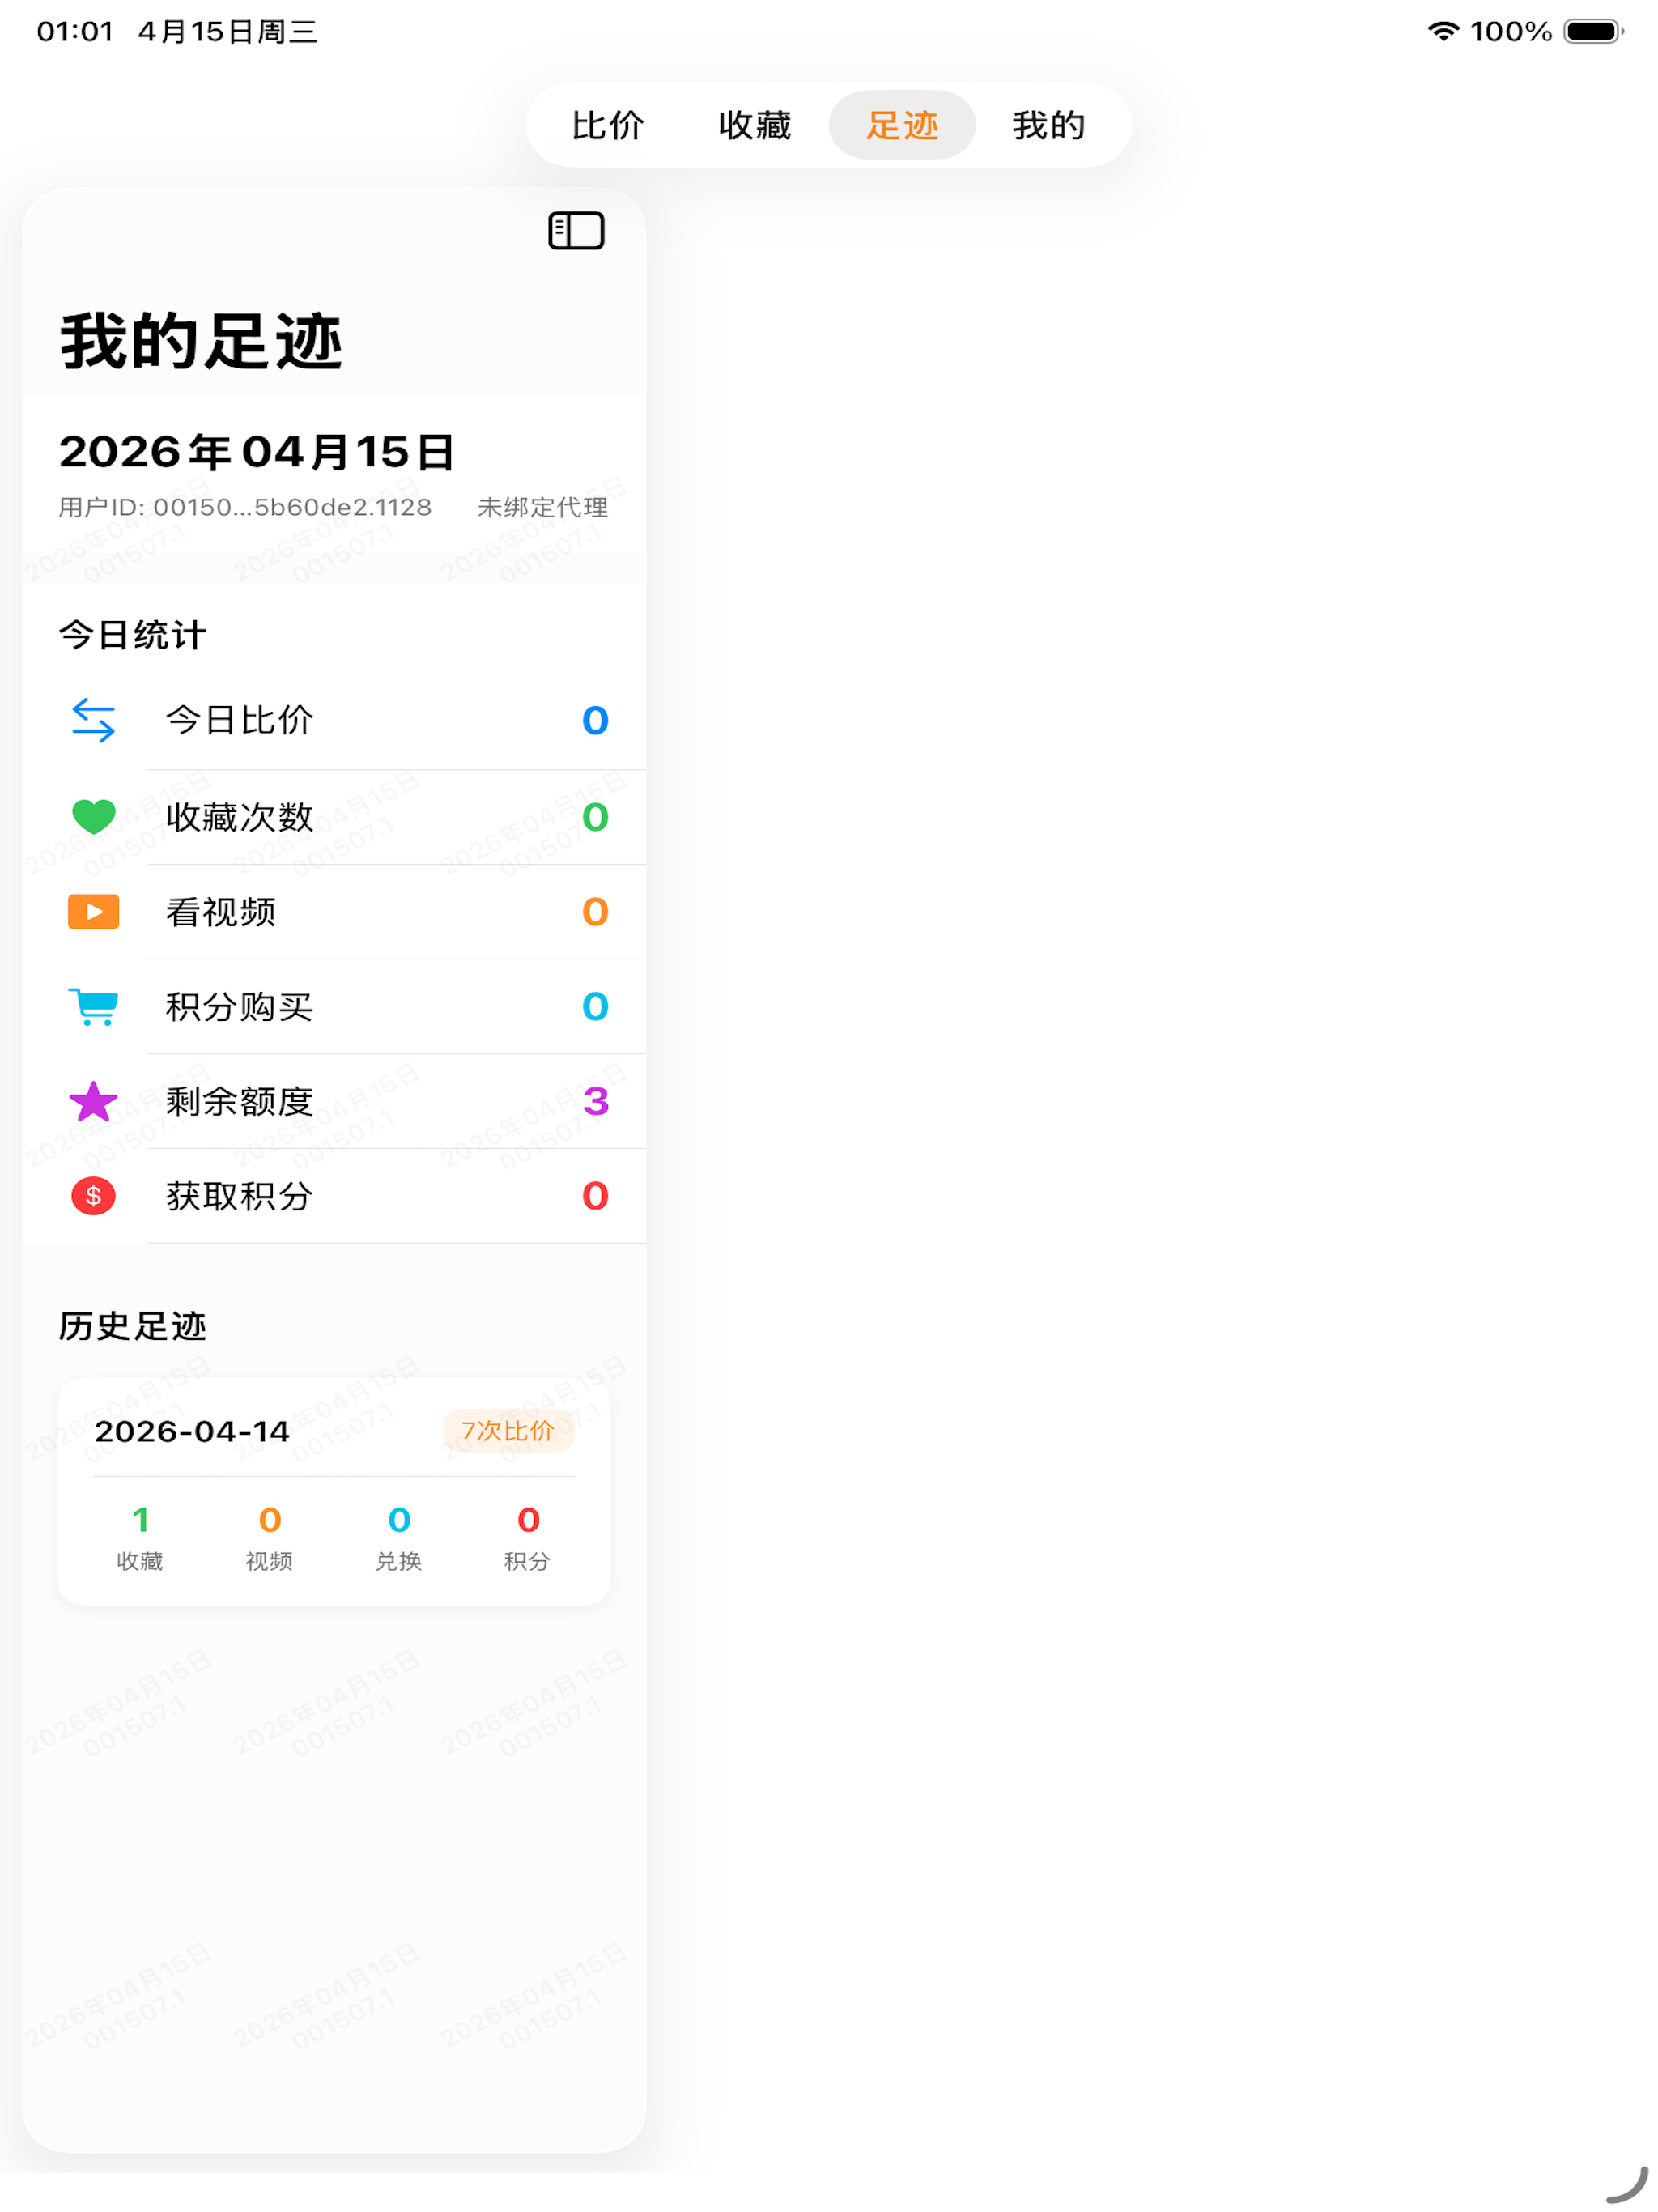
Task: Tap the 4月15日周三 status bar date
Action: [x=228, y=31]
